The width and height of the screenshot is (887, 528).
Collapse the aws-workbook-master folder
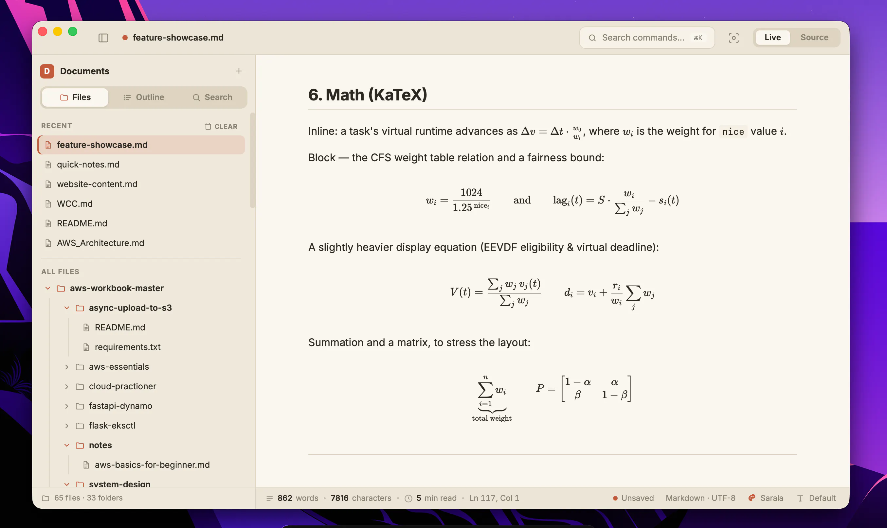tap(48, 288)
